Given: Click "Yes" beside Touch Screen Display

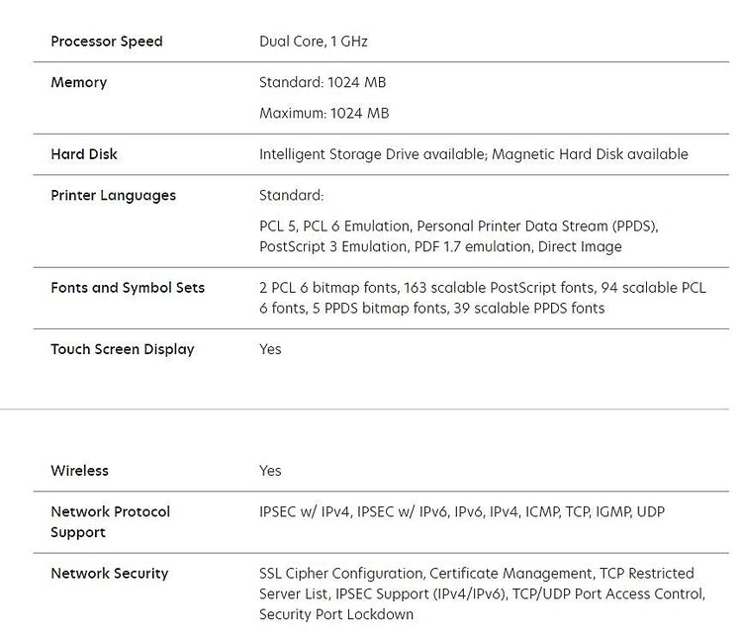Looking at the screenshot, I should (x=270, y=349).
